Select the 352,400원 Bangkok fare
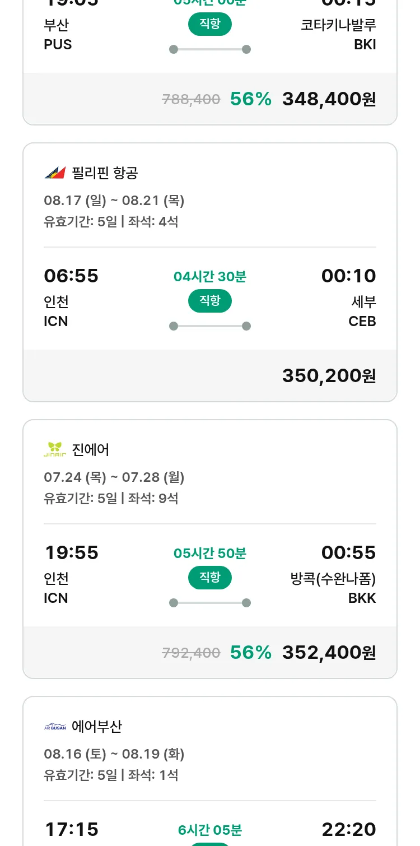Viewport: 420px width, 846px height. coord(329,652)
